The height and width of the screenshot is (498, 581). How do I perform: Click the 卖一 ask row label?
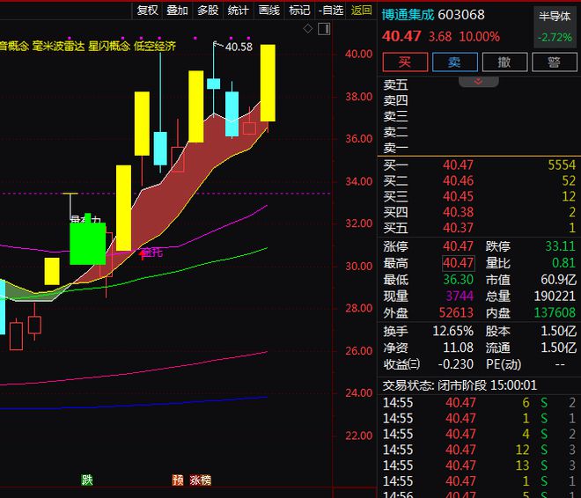pos(395,148)
